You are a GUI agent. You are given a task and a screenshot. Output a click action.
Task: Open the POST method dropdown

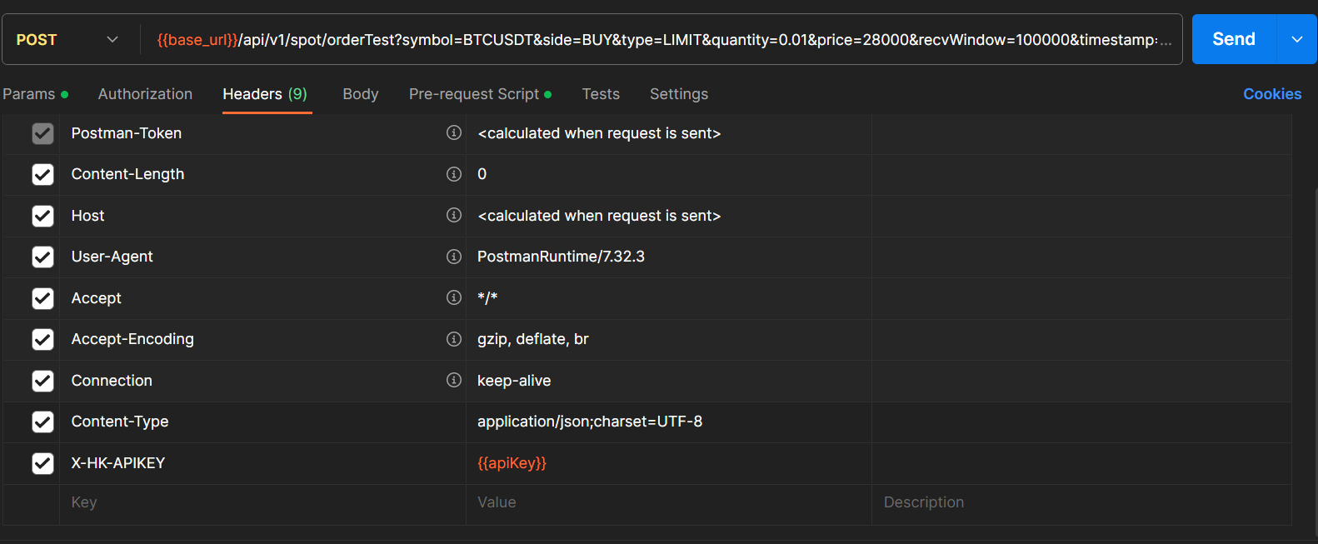click(67, 40)
